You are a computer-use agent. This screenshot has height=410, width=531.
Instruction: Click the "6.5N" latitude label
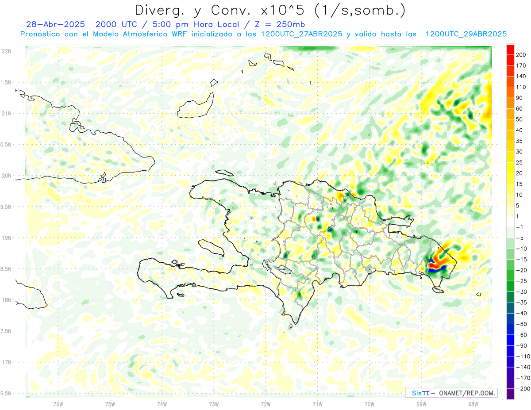point(7,393)
